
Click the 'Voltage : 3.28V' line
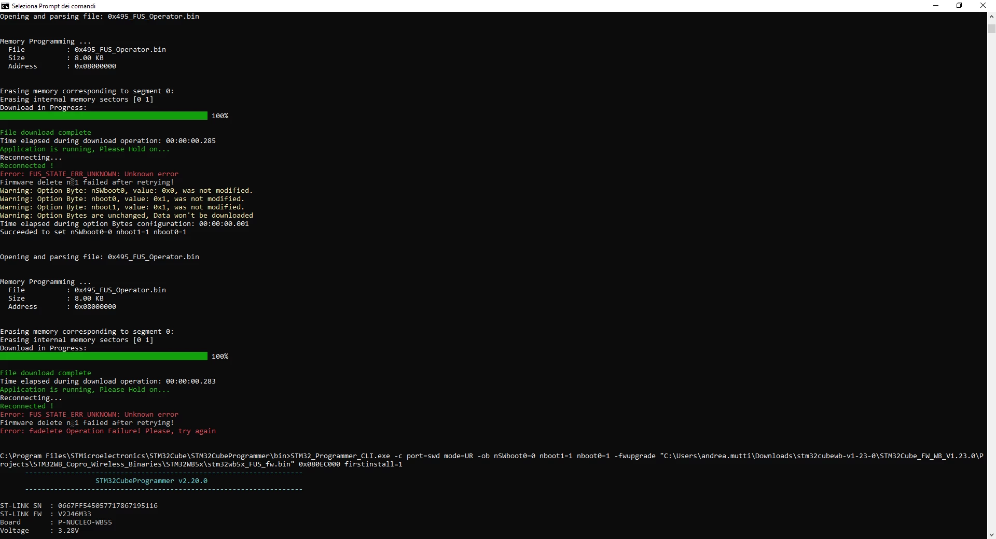[39, 531]
